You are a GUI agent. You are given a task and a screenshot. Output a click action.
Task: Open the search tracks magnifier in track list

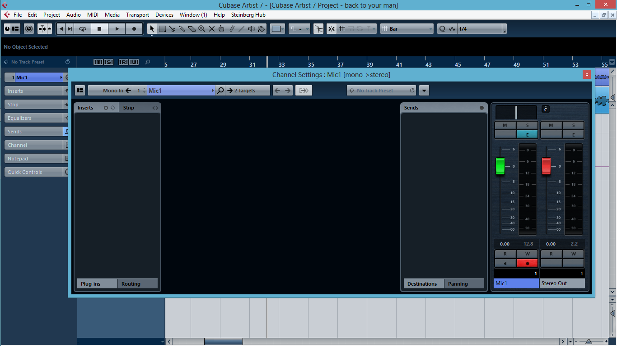coord(148,62)
